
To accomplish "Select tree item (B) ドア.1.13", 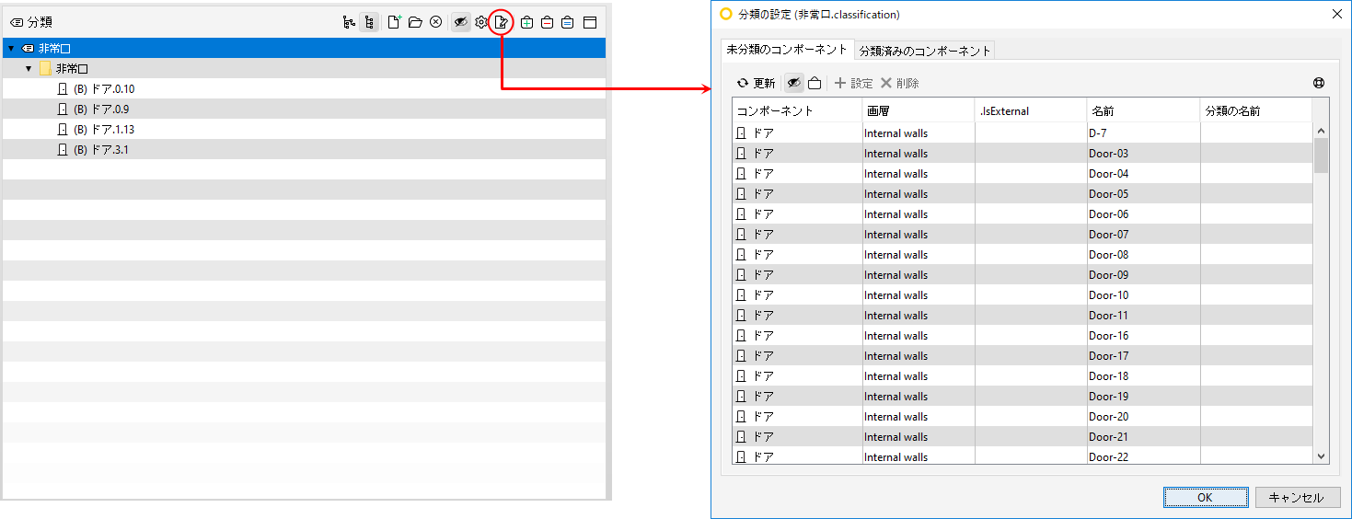I will tap(96, 129).
